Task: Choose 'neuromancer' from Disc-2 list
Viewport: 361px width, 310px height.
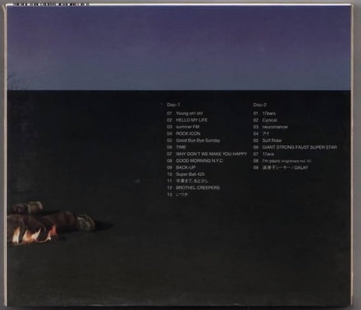Action: click(x=275, y=127)
